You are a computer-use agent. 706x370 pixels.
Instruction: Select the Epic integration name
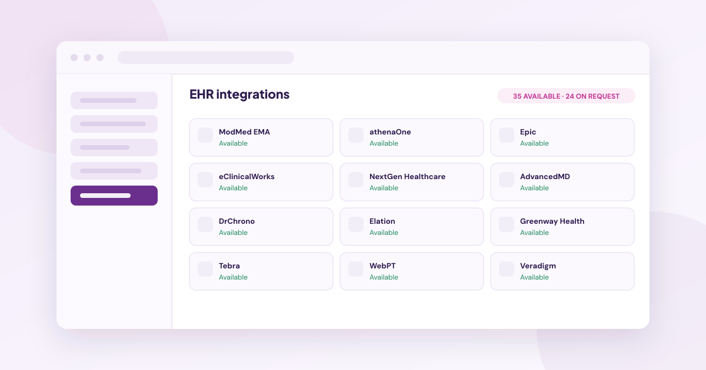(528, 132)
